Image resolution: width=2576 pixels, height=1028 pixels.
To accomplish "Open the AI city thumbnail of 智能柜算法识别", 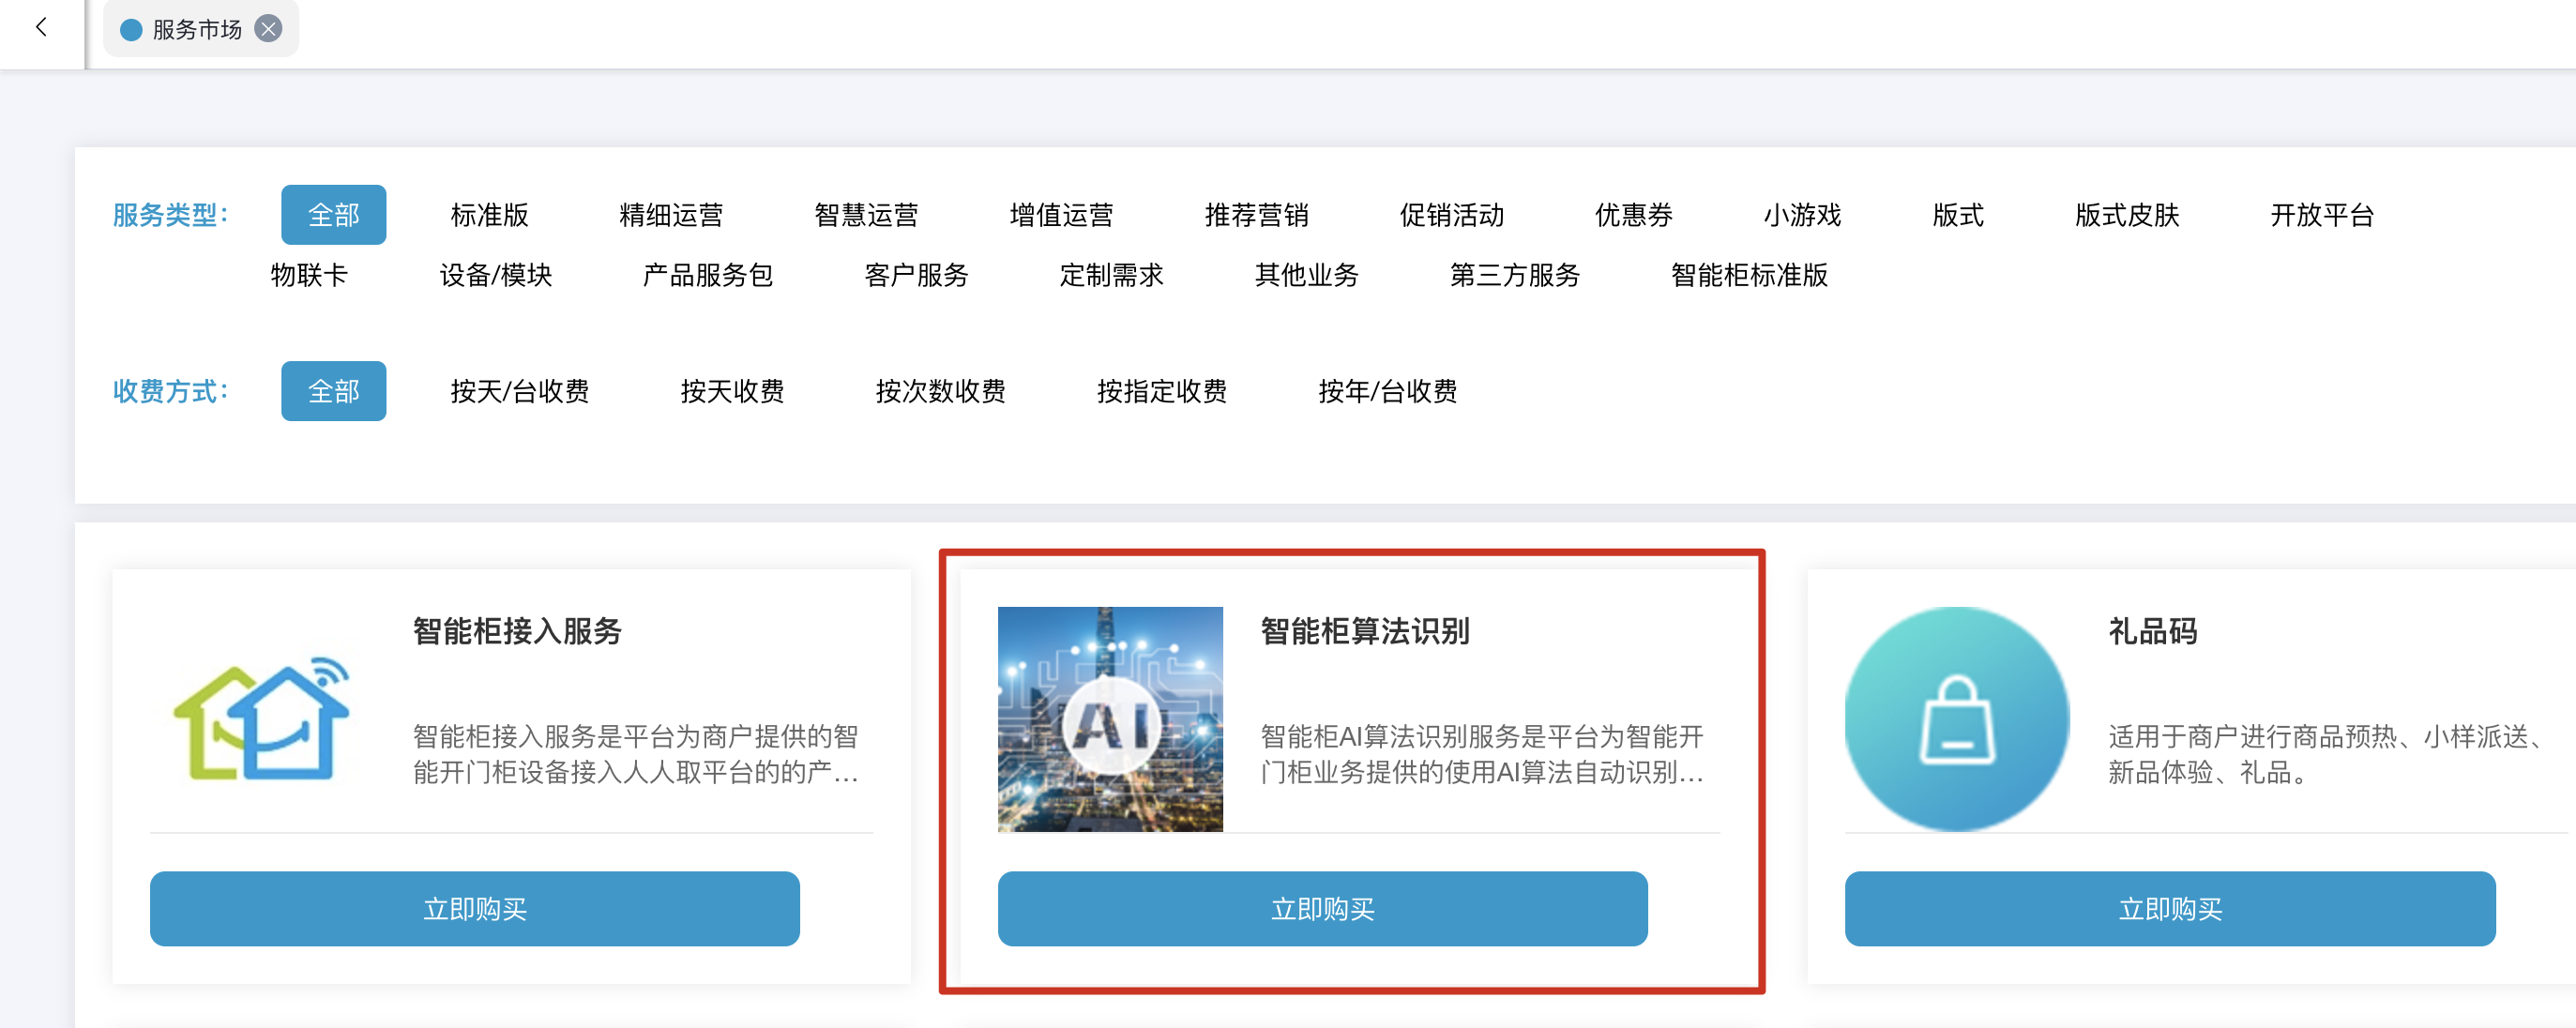I will point(1110,719).
